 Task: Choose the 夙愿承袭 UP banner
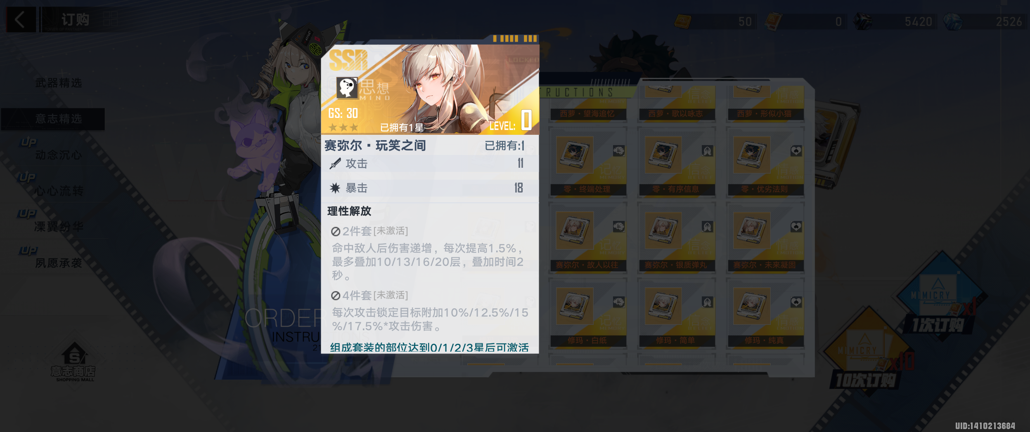click(58, 263)
